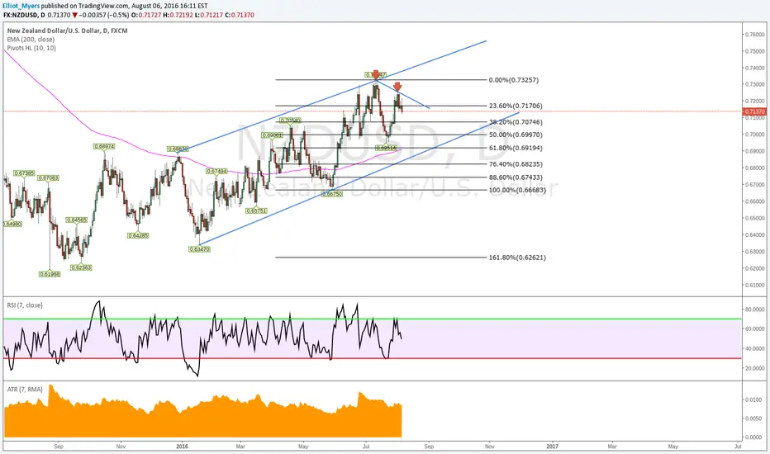770x454 pixels.
Task: Click the 50.00%(0.69970) Fibonacci label
Action: pyautogui.click(x=516, y=135)
